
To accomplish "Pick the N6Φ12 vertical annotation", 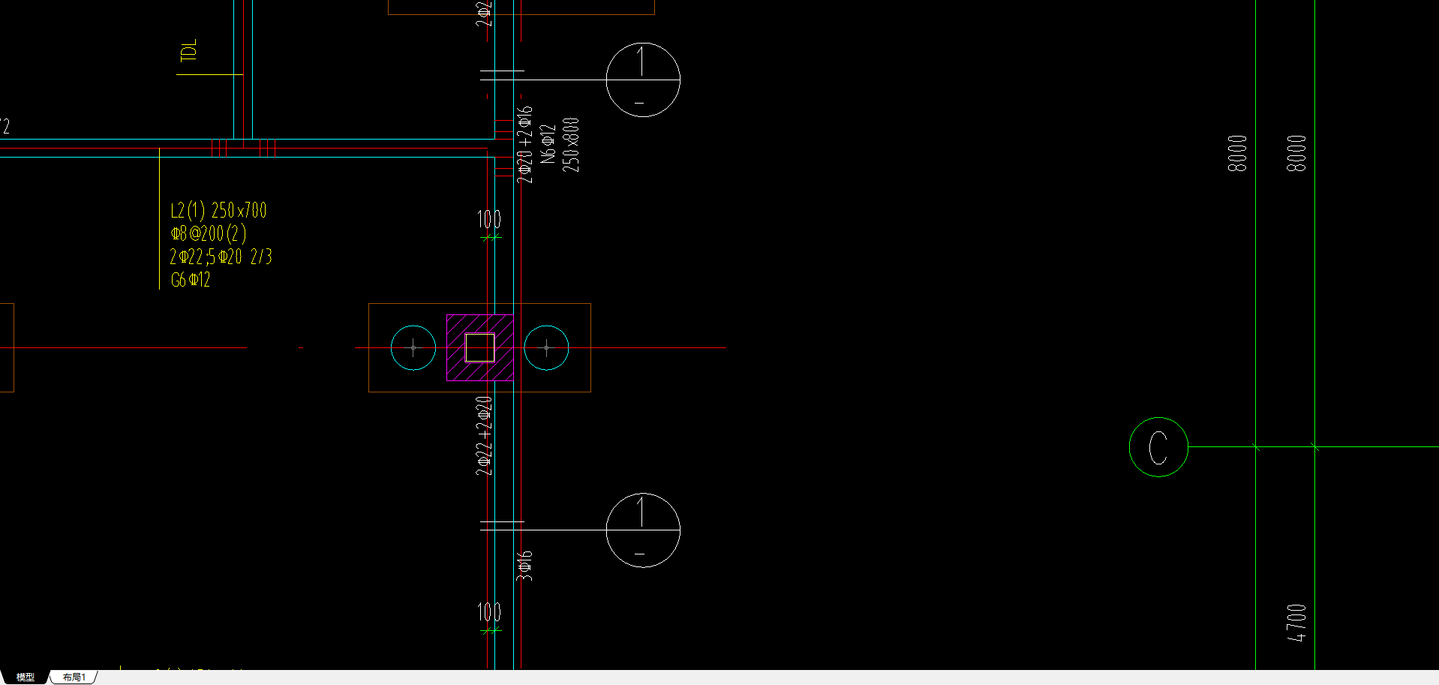I will (548, 144).
